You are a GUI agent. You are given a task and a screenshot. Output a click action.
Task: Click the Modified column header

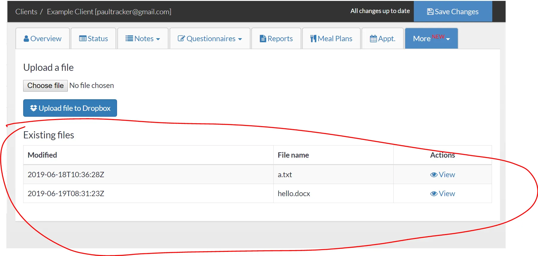[x=42, y=155]
